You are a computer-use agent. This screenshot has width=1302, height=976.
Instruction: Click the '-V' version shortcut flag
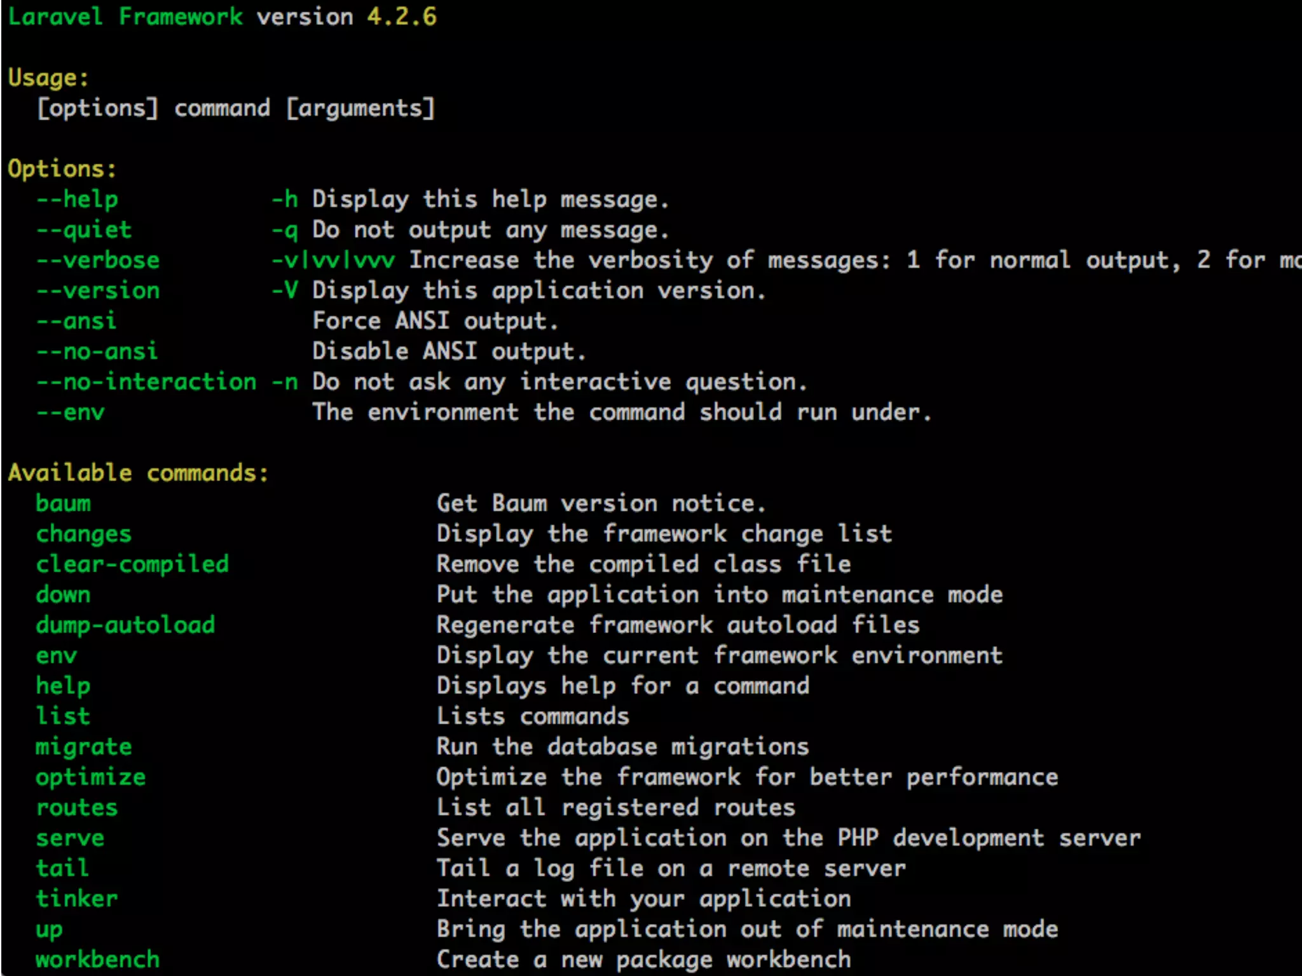click(x=284, y=291)
